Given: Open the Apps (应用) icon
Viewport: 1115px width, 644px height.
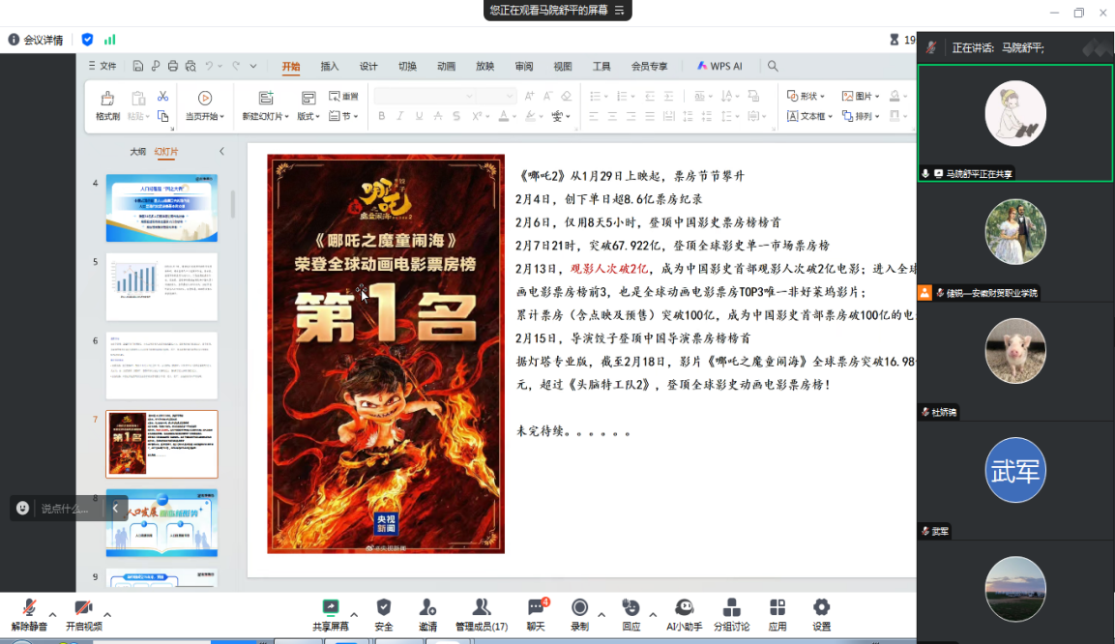Looking at the screenshot, I should (778, 613).
